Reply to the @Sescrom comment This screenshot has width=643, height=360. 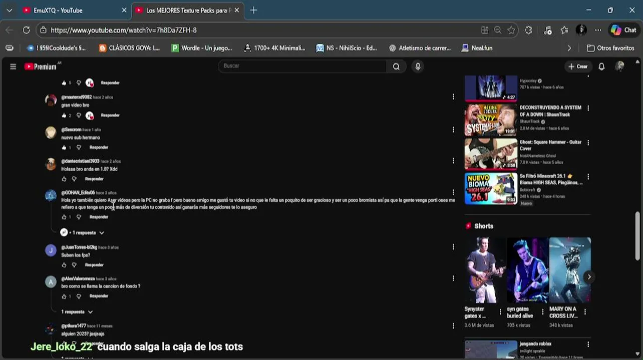99,147
